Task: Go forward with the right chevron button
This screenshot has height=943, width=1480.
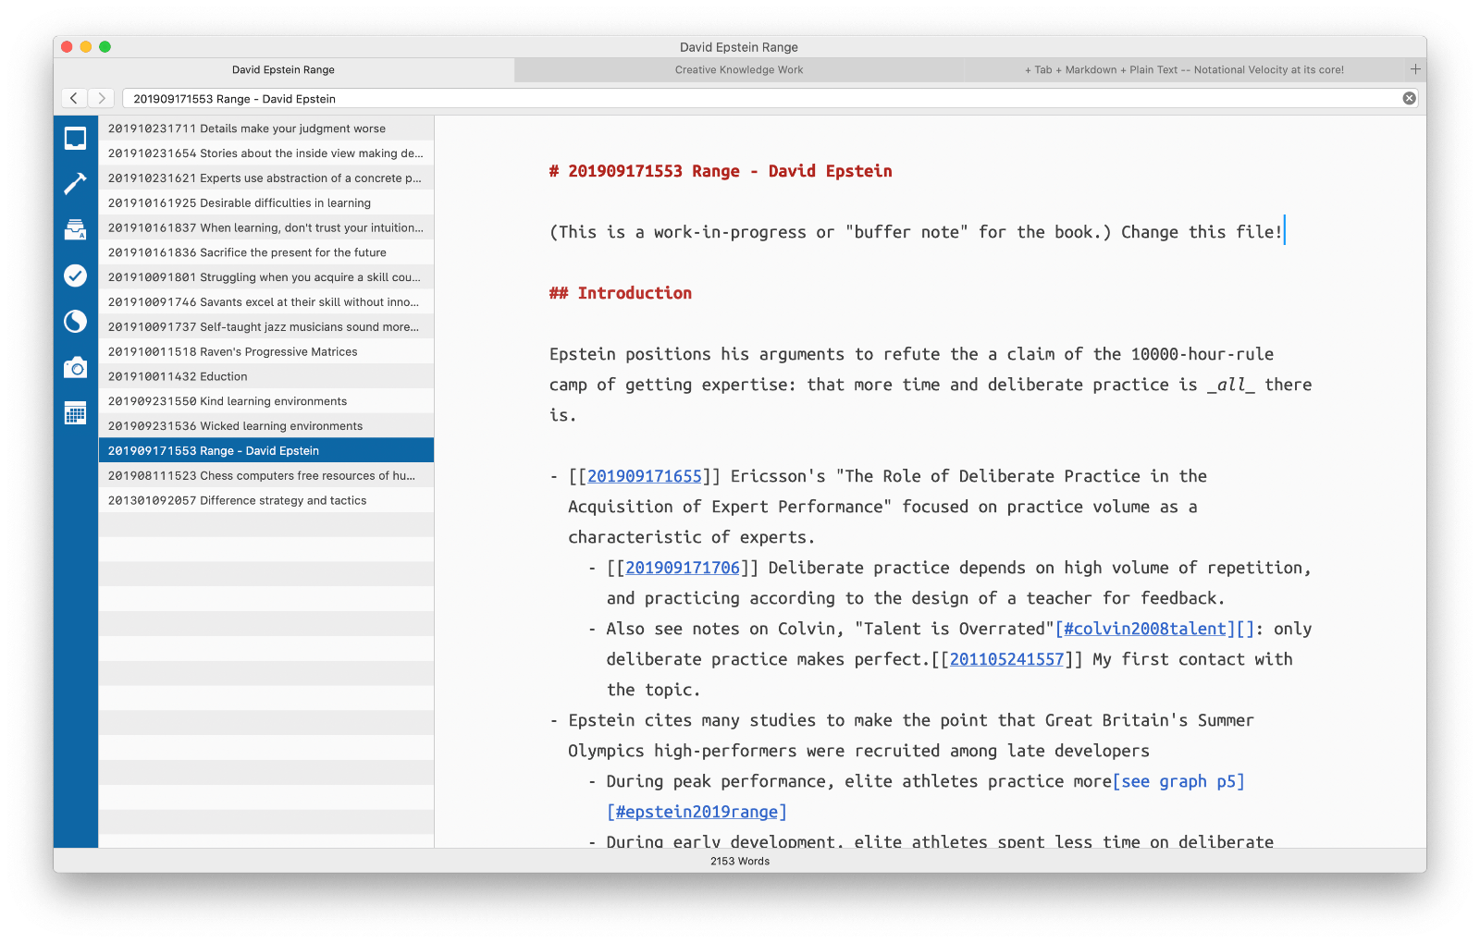Action: [x=102, y=98]
